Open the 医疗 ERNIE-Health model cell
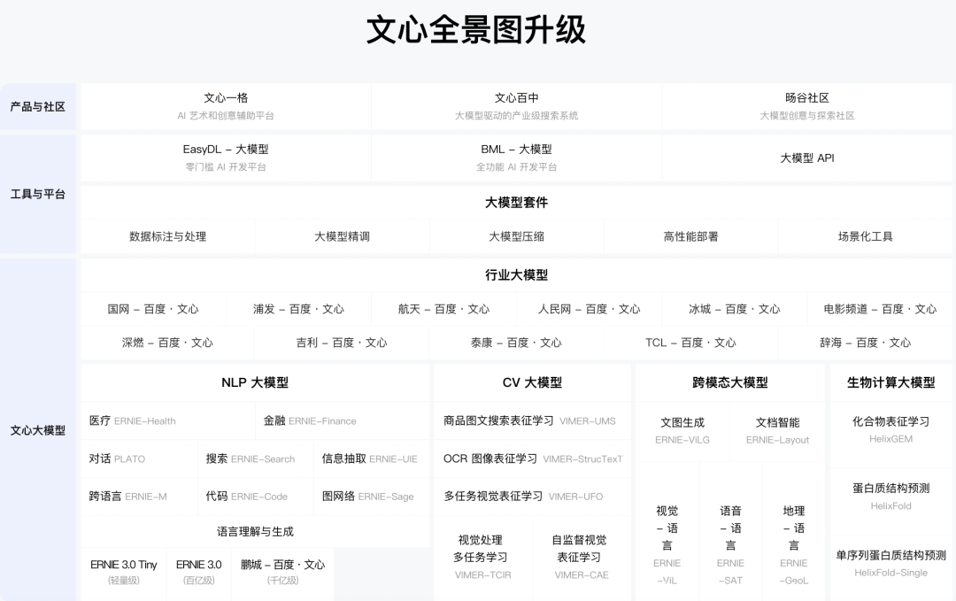956x601 pixels. tap(167, 420)
